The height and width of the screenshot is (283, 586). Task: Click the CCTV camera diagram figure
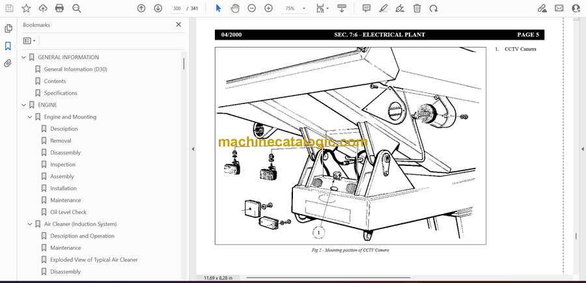click(350, 146)
